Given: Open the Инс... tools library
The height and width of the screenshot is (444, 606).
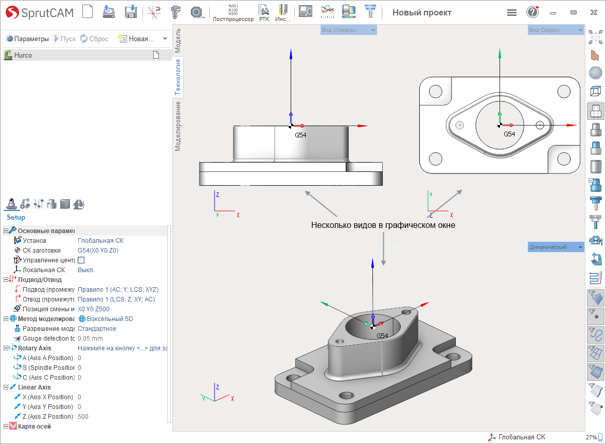Looking at the screenshot, I should click(x=283, y=13).
